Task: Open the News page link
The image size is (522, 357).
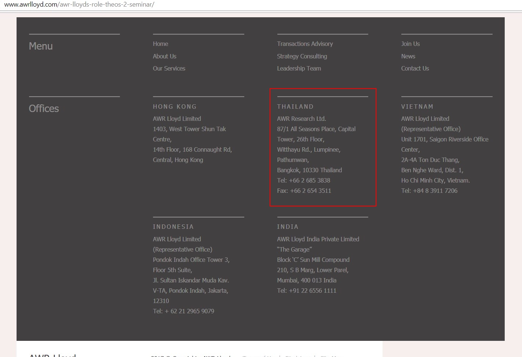Action: [x=408, y=56]
